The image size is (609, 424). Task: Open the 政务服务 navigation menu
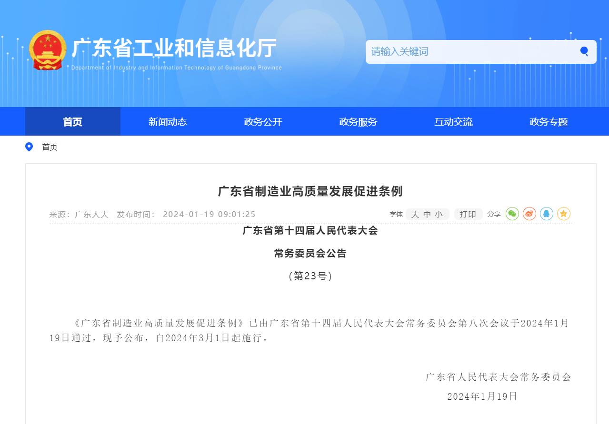click(358, 122)
